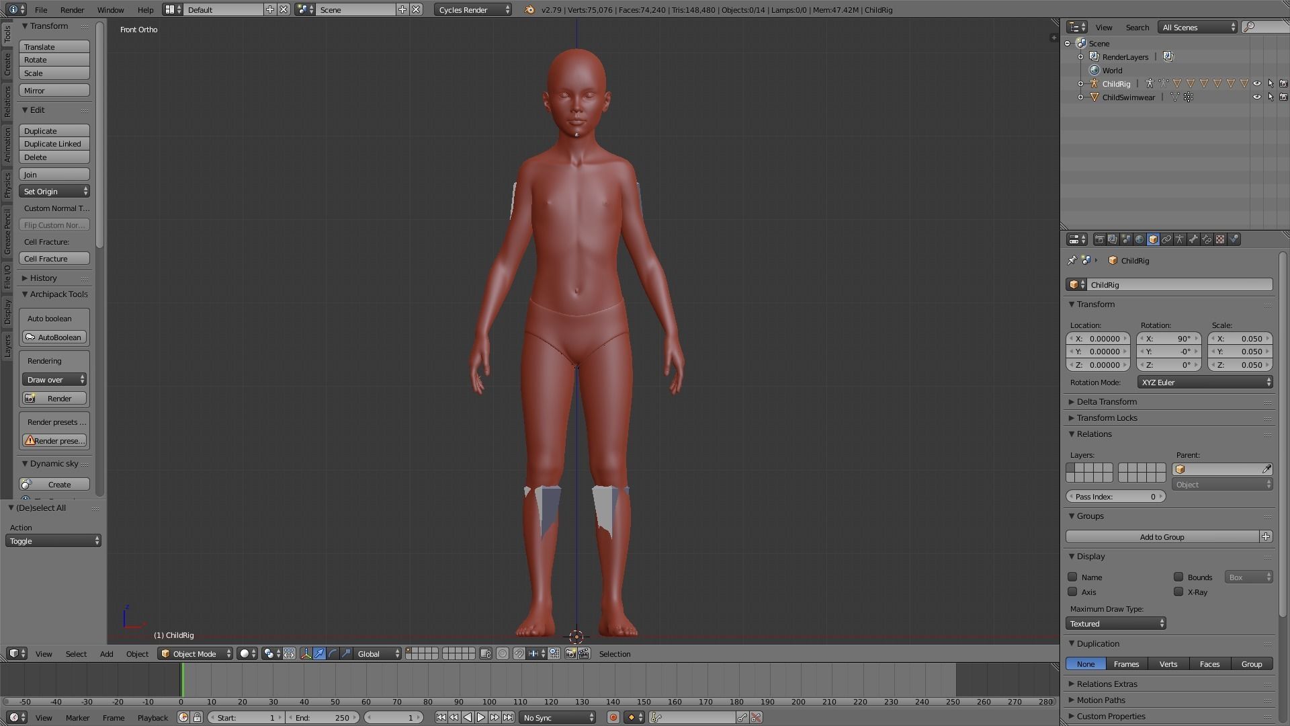Open the Texture properties checkerboard icon
The height and width of the screenshot is (726, 1290).
1220,239
